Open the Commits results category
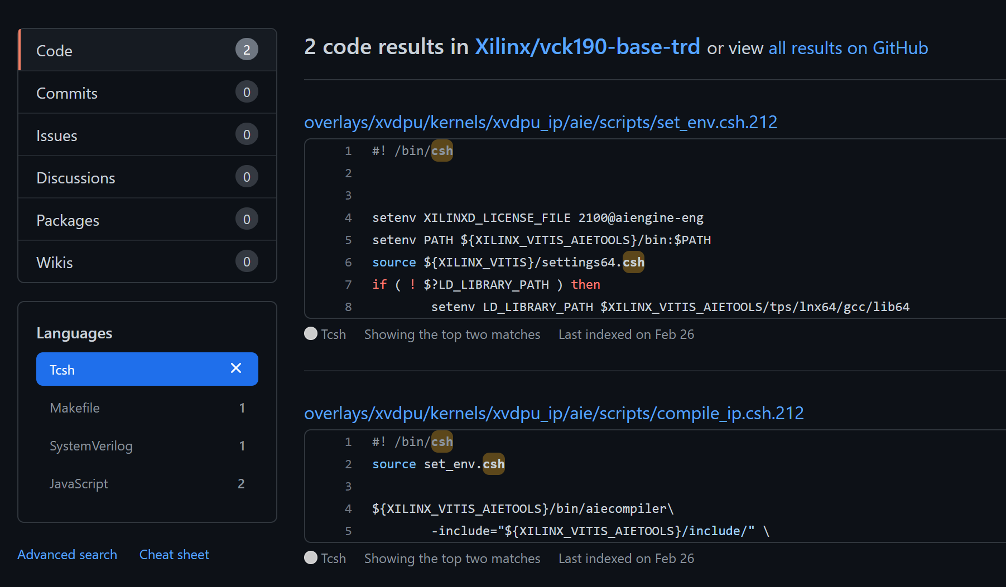 (147, 93)
